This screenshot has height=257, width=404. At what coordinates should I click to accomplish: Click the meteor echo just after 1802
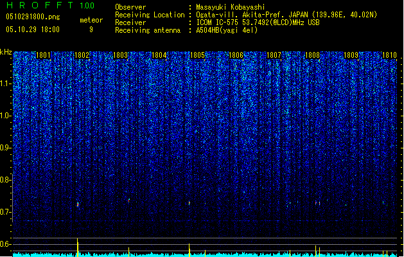coord(78,205)
